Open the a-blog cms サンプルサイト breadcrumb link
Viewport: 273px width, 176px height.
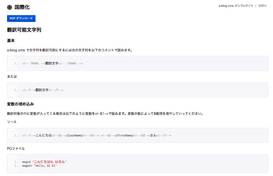pos(236,6)
